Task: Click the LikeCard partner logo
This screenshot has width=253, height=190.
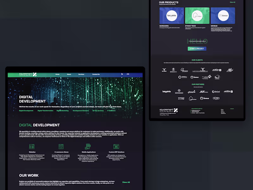Action: (216, 92)
